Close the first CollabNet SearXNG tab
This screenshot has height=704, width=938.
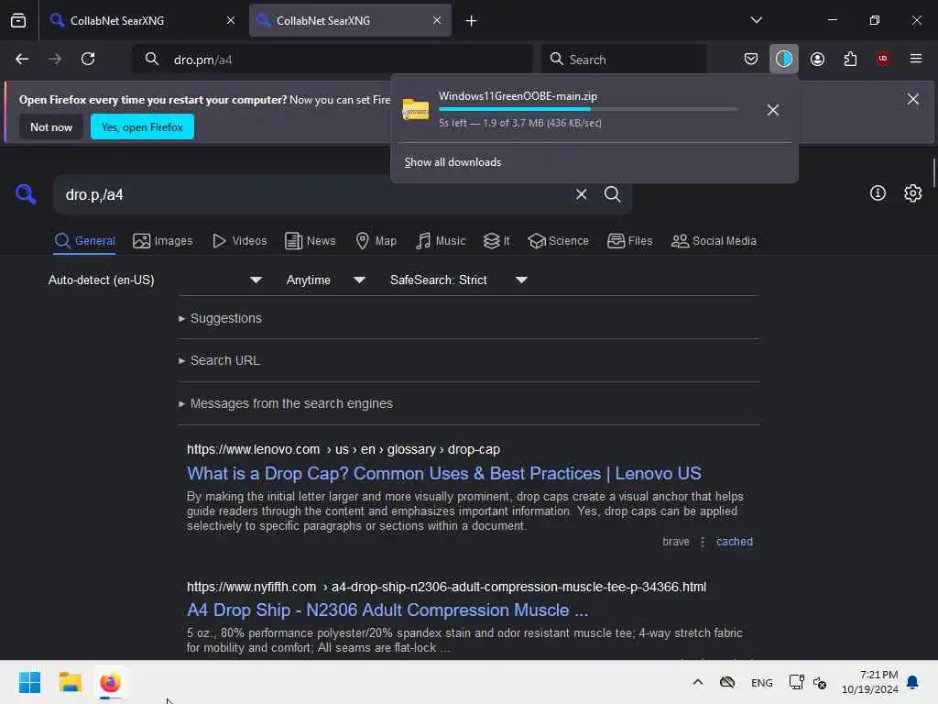(x=231, y=20)
